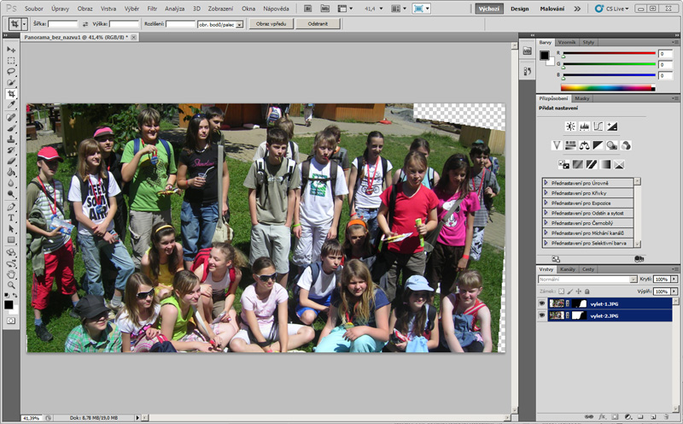Screen dimensions: 683x424
Task: Add a Curves adjustment
Action: [x=598, y=127]
